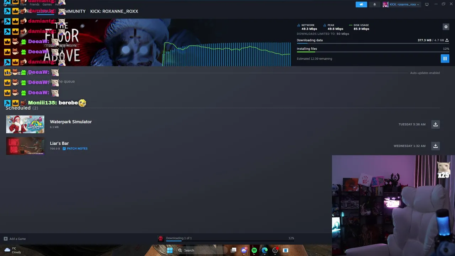The width and height of the screenshot is (455, 256).
Task: Click the bottom download progress bar
Action: pos(230,241)
